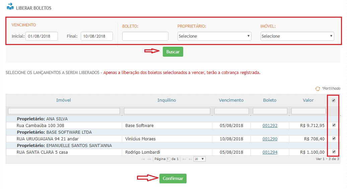Screen dimensions: 347x190
Task: Click the orange Partilhado refresh icon
Action: [318, 89]
